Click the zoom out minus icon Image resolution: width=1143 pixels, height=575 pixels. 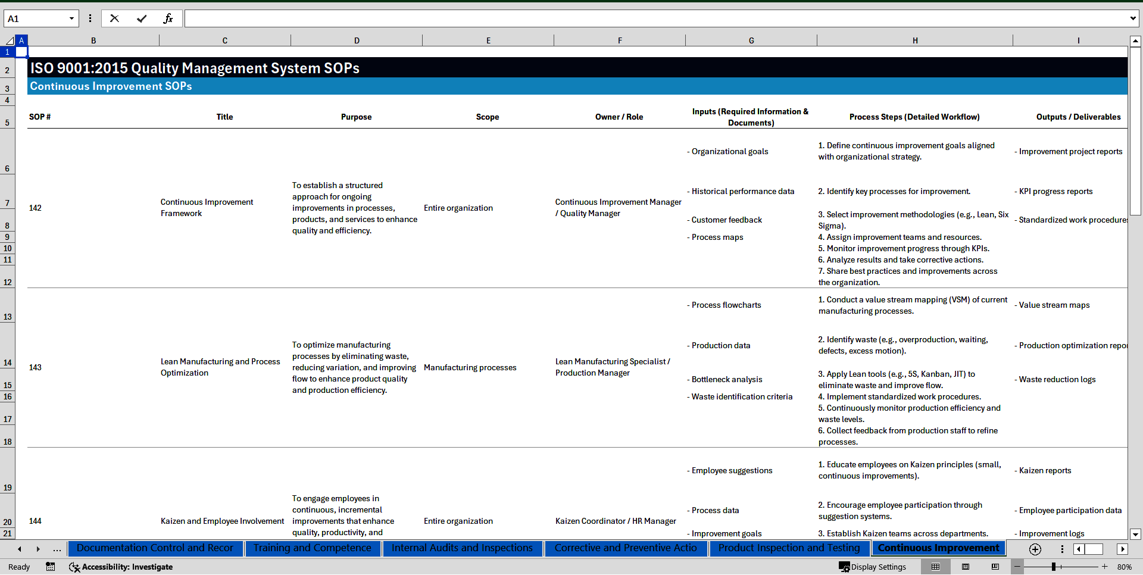tap(1017, 567)
